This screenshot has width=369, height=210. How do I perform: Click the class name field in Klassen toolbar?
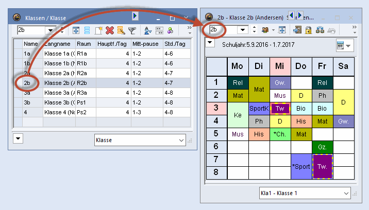(31, 30)
